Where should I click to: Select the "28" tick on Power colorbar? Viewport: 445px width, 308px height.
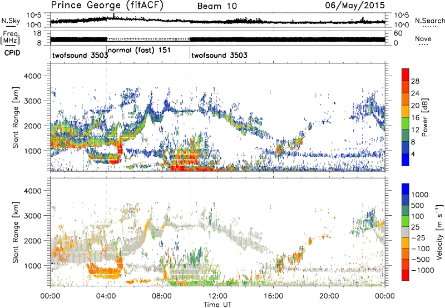pyautogui.click(x=415, y=81)
